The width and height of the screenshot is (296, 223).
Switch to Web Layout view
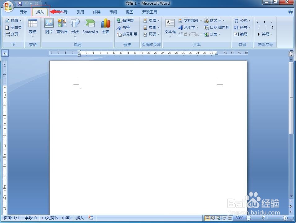pos(219,218)
